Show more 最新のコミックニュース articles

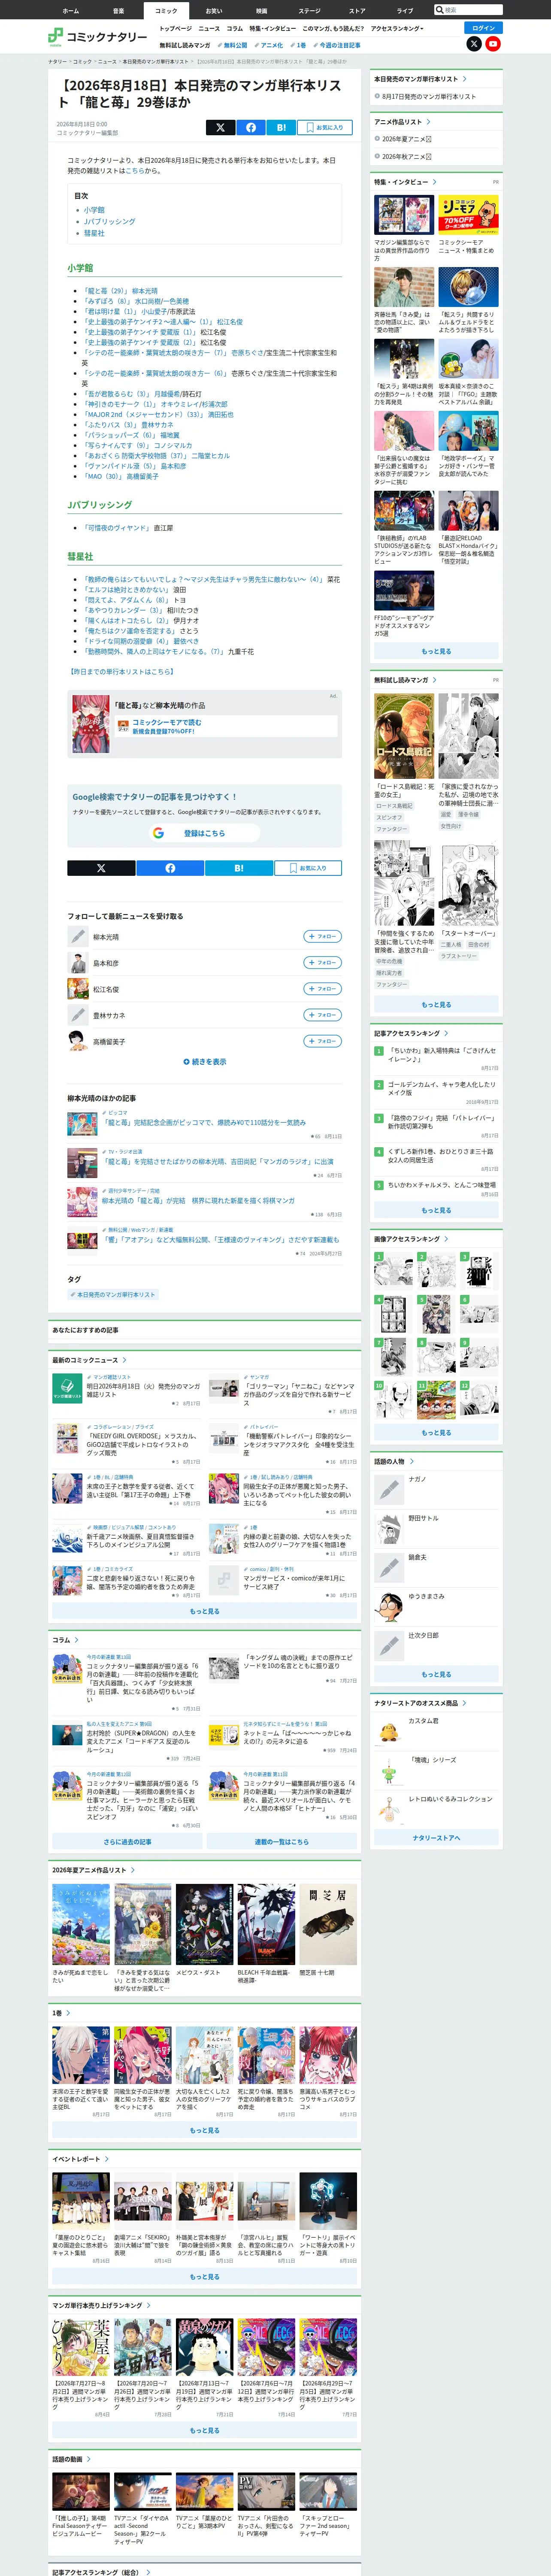(205, 1611)
